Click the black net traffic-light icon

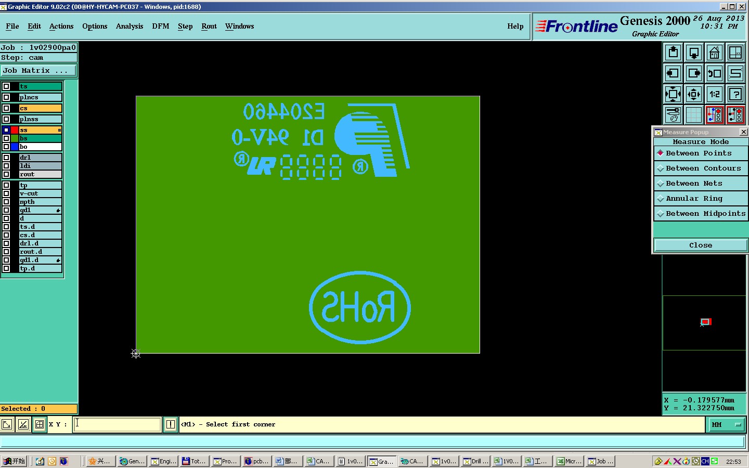click(735, 115)
